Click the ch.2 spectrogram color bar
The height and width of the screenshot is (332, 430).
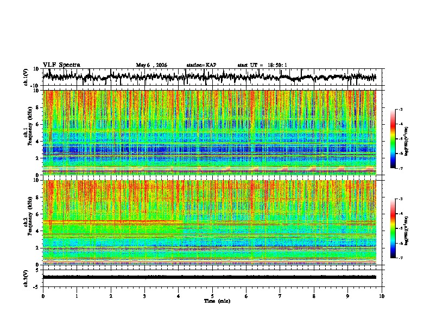point(393,228)
